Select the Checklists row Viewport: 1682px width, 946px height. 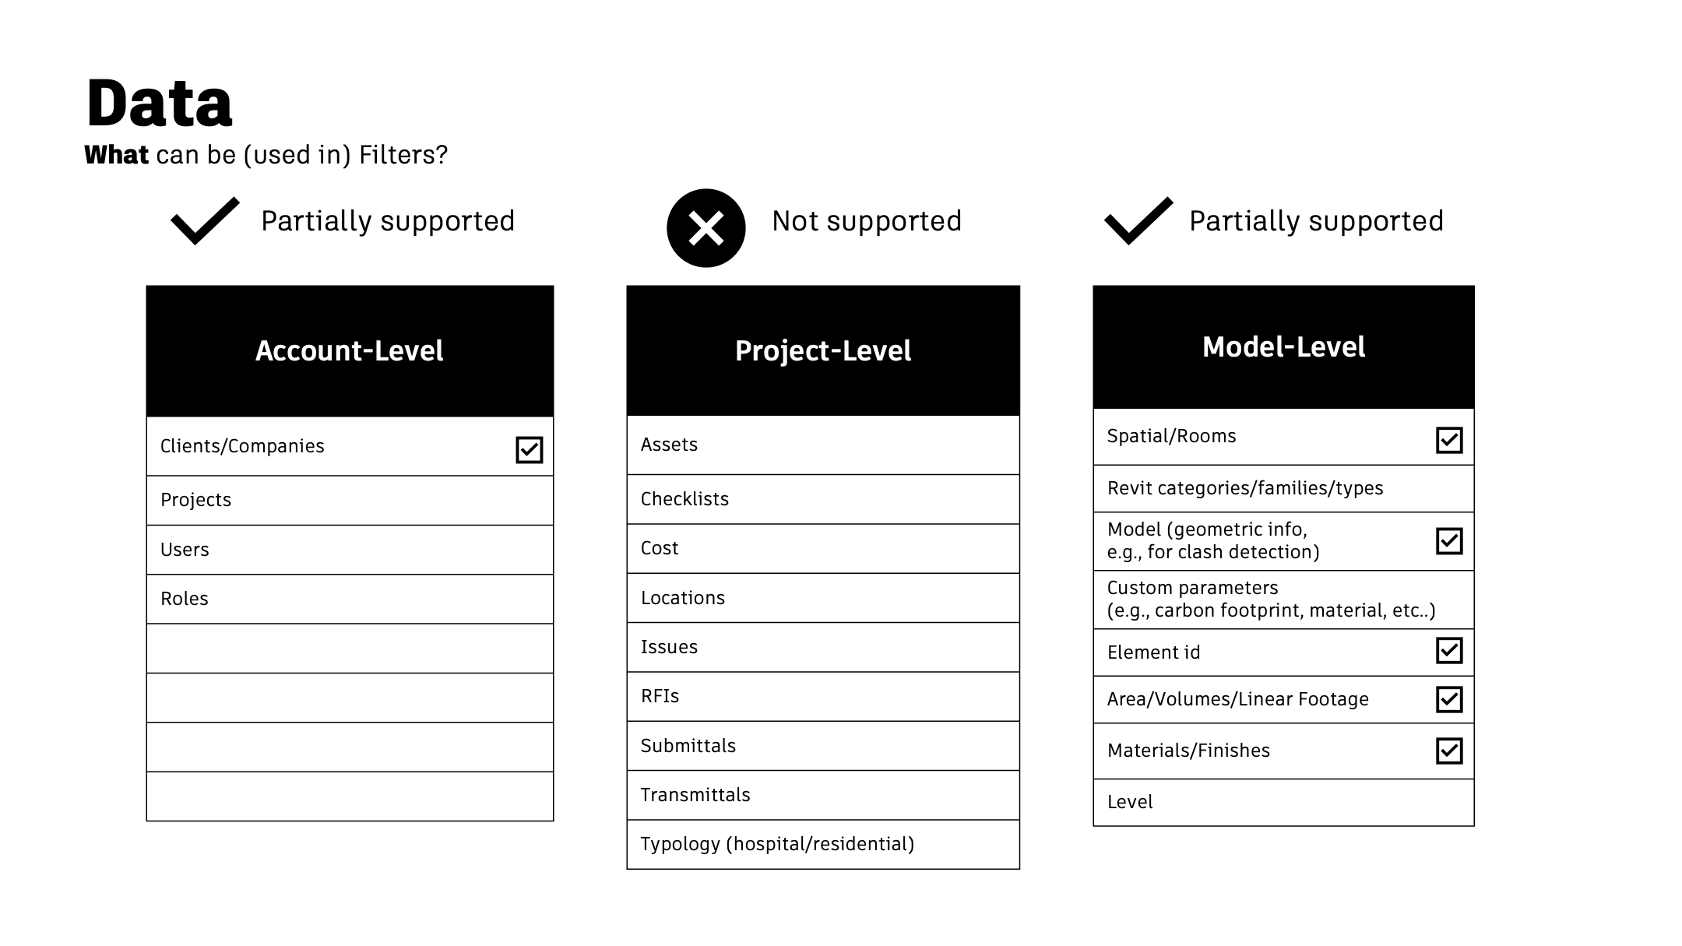823,499
